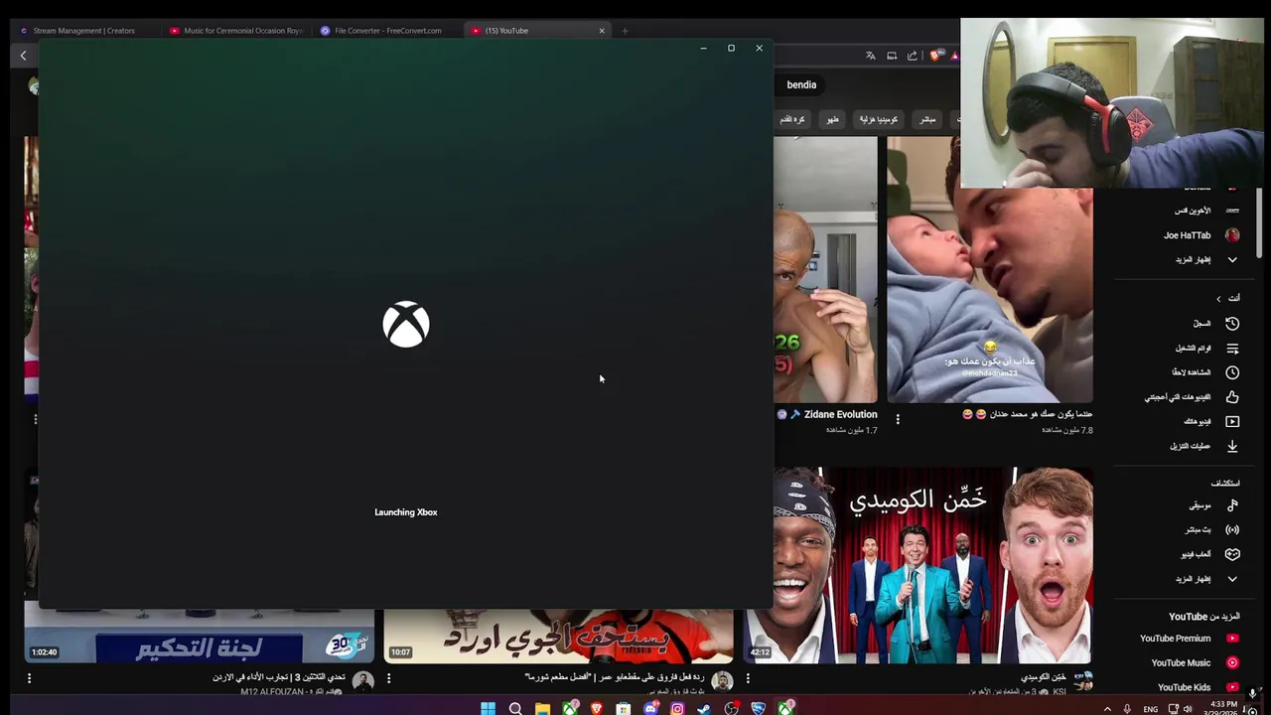The image size is (1271, 715).
Task: Expand 'Show more' under Explore section
Action: tap(1205, 578)
